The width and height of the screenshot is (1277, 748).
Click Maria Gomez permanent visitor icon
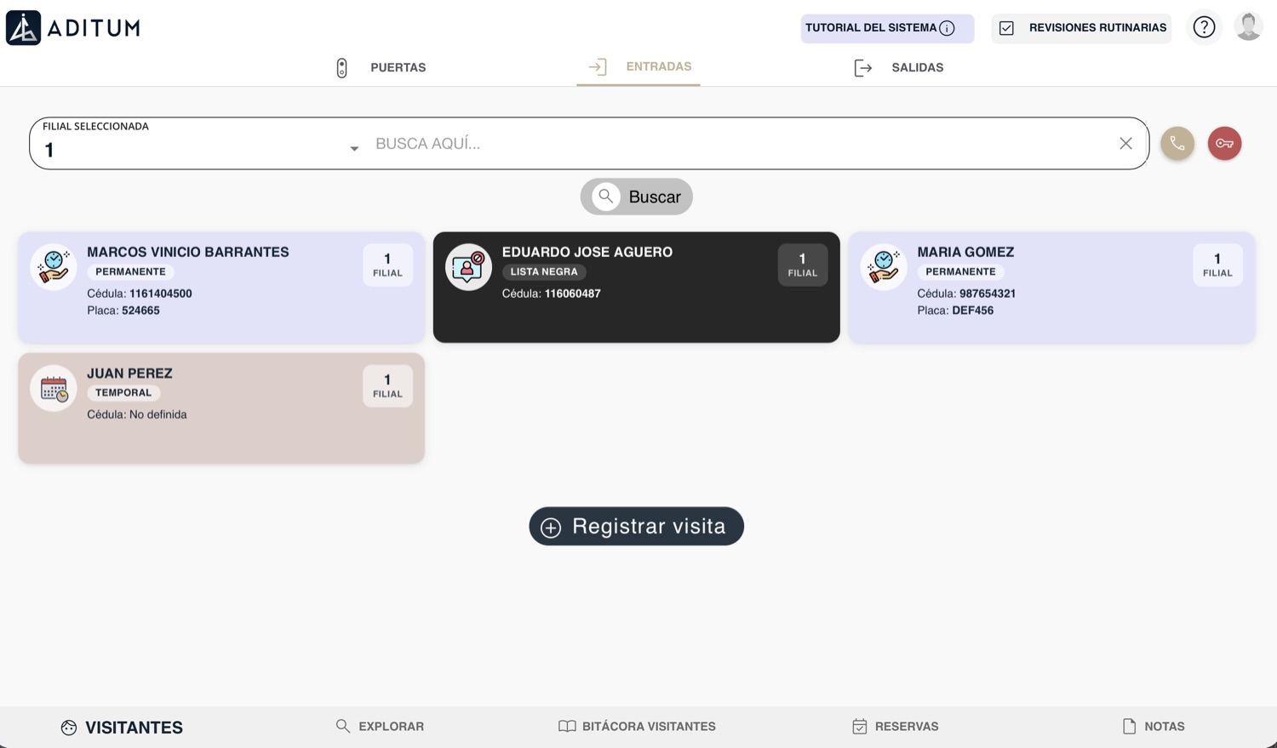click(x=884, y=267)
